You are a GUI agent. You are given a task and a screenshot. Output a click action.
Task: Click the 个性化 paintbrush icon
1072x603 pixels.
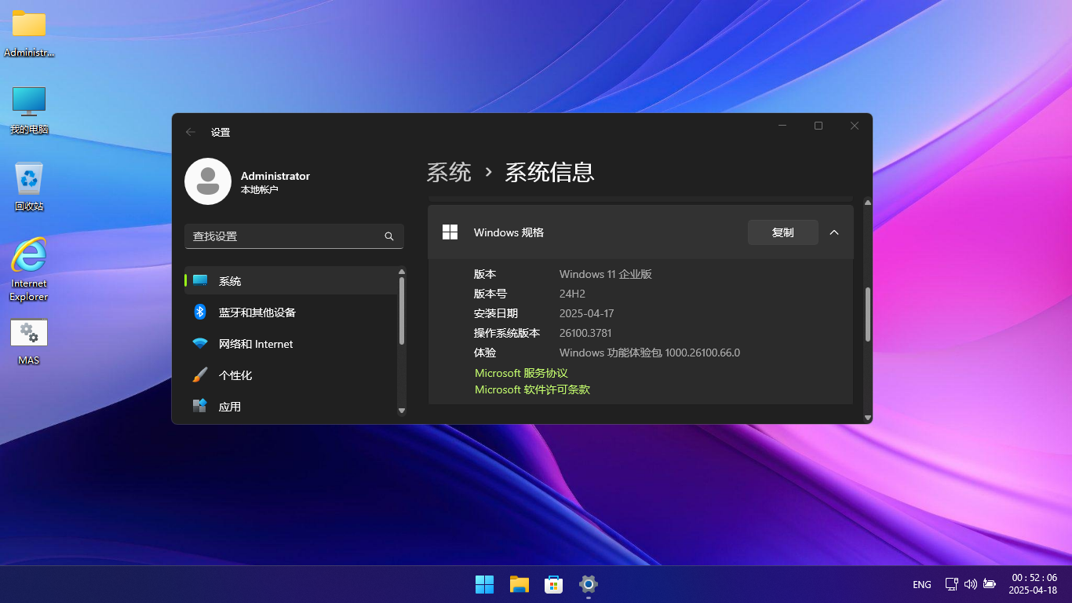click(x=200, y=375)
